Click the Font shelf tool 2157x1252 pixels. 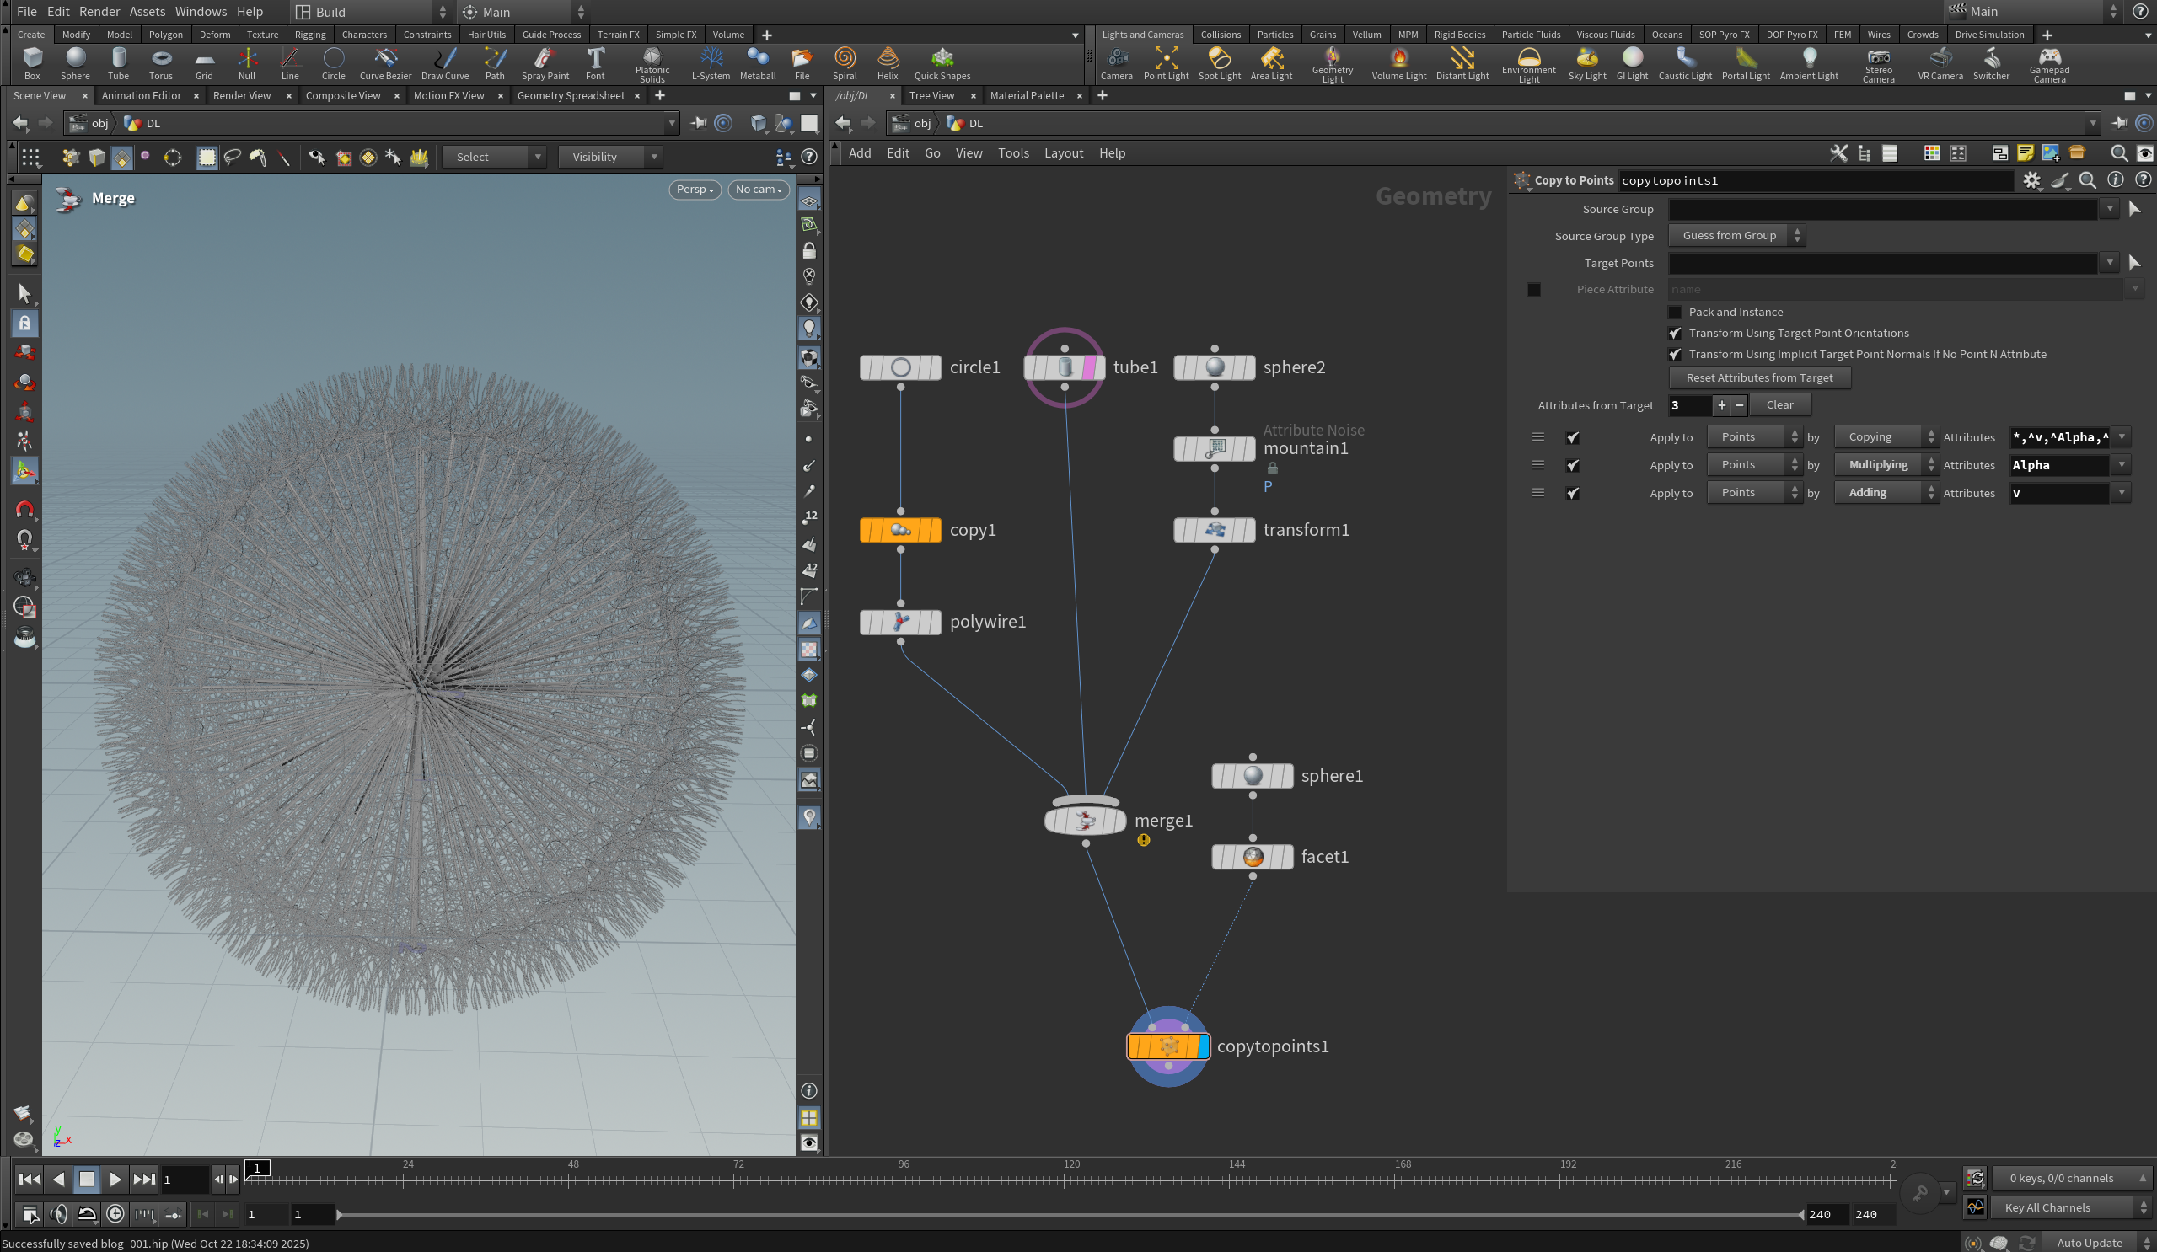coord(595,62)
